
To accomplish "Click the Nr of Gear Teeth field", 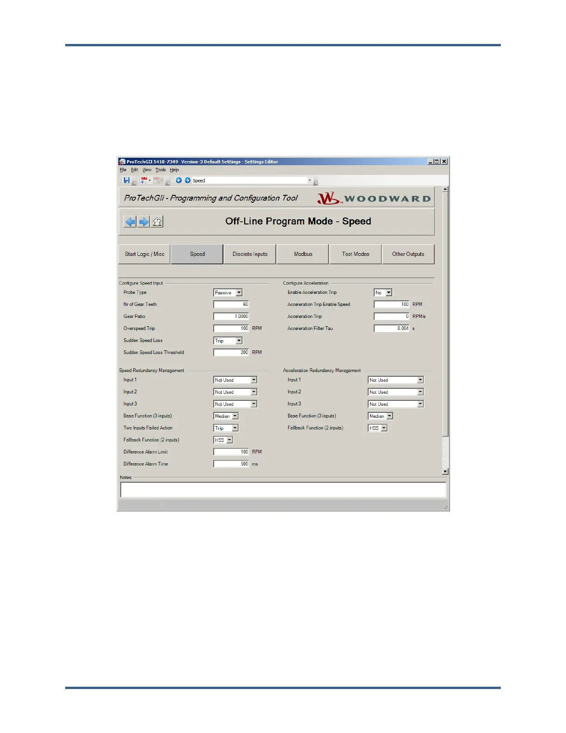I will [x=231, y=304].
